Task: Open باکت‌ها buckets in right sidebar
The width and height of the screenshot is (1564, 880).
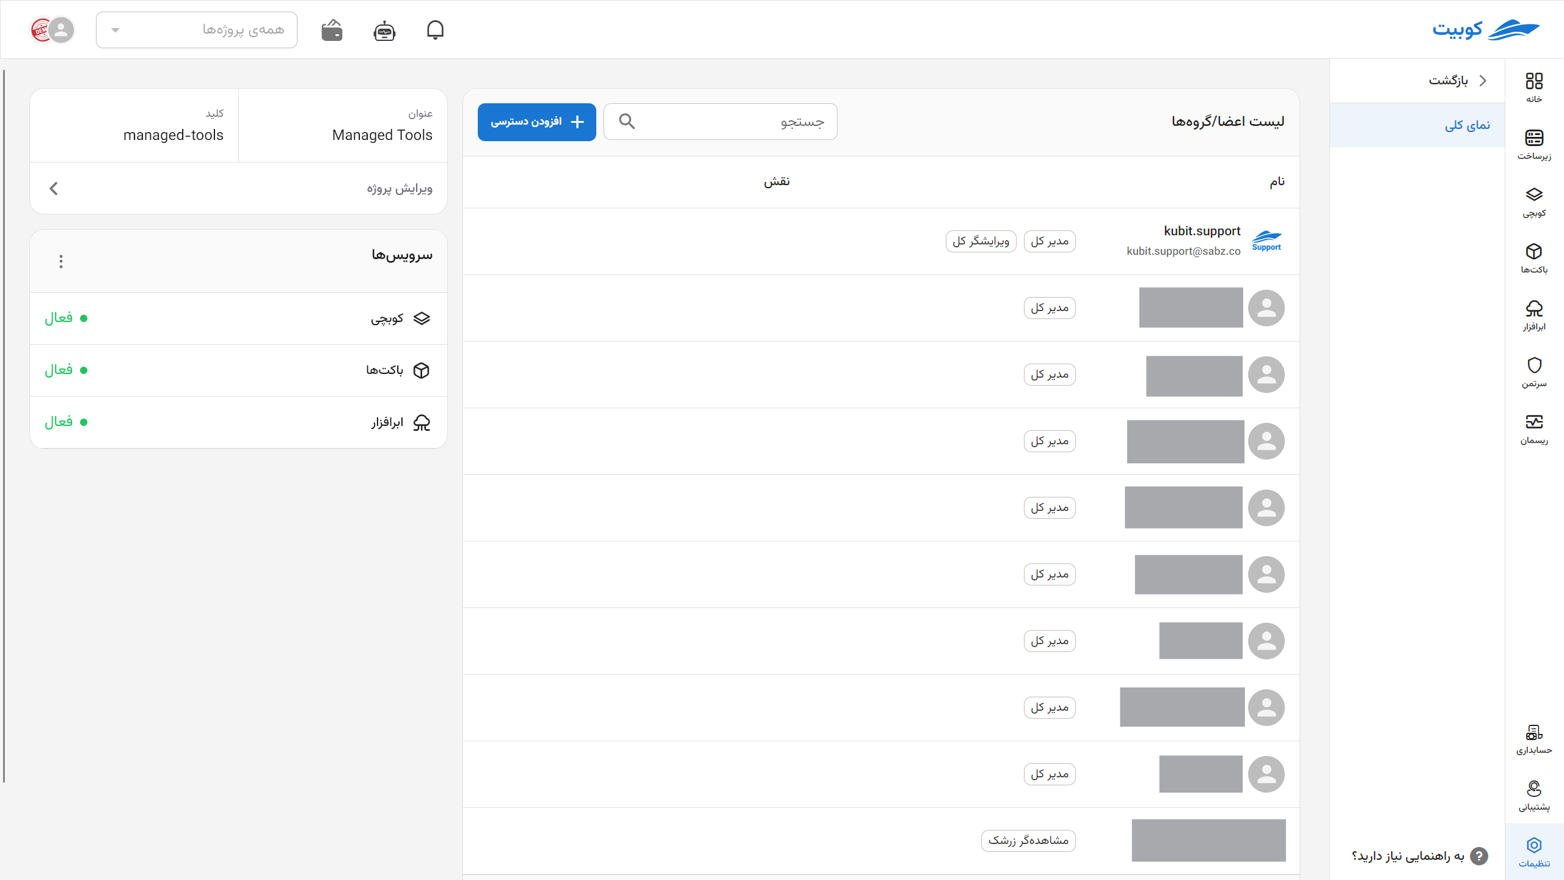Action: (1534, 258)
